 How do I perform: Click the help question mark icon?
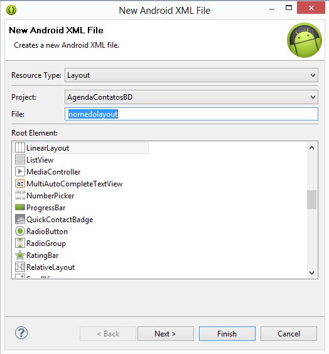[x=21, y=333]
